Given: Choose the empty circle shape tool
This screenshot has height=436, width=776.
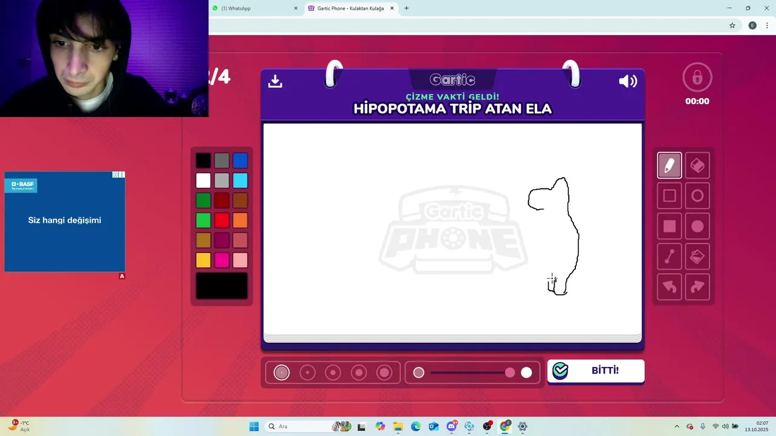Looking at the screenshot, I should point(697,196).
